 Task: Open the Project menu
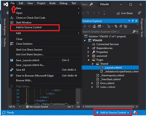point(41,3)
